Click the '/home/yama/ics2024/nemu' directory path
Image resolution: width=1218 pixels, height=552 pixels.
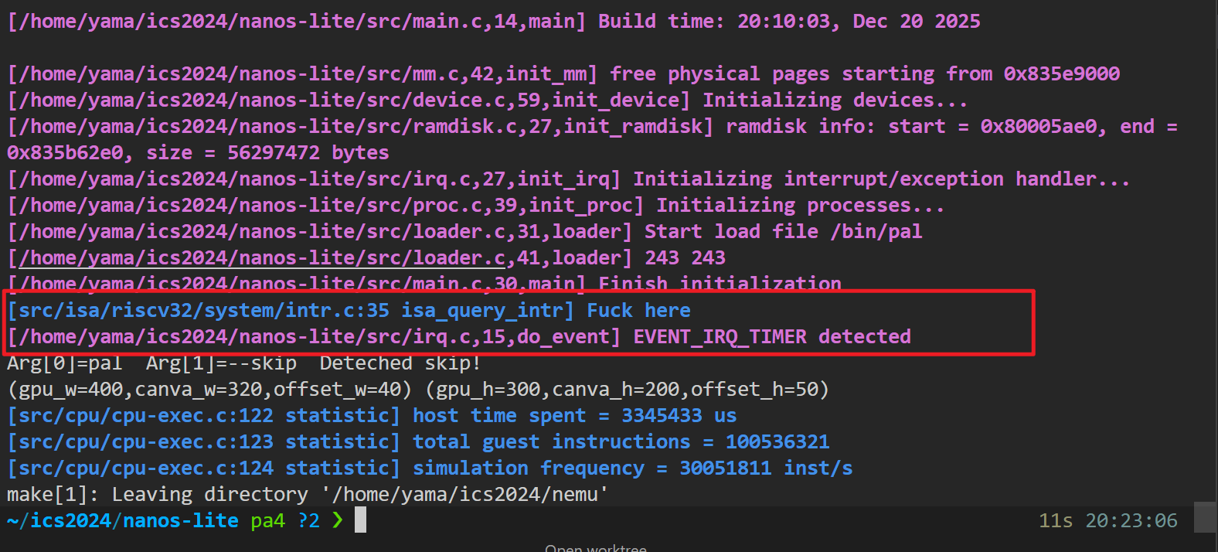click(465, 494)
